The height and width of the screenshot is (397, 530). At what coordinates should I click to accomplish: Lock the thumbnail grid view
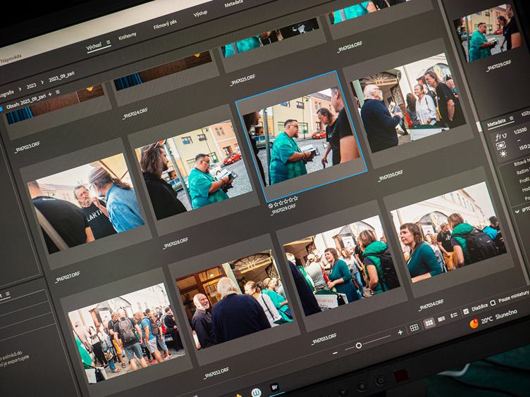pyautogui.click(x=414, y=327)
